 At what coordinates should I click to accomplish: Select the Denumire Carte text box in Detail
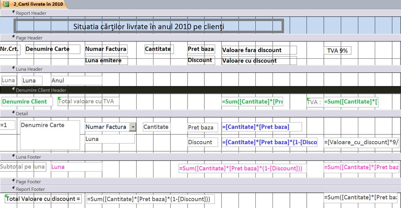tap(50, 135)
